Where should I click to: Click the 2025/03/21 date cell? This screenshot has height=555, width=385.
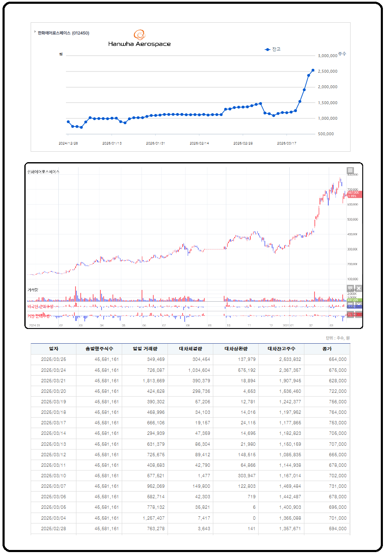point(53,381)
